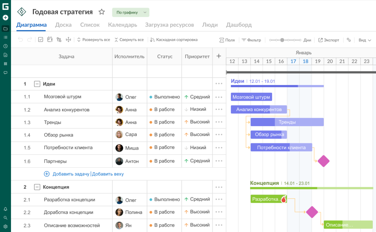
Task: Click the Добавить задачу link
Action: point(71,174)
